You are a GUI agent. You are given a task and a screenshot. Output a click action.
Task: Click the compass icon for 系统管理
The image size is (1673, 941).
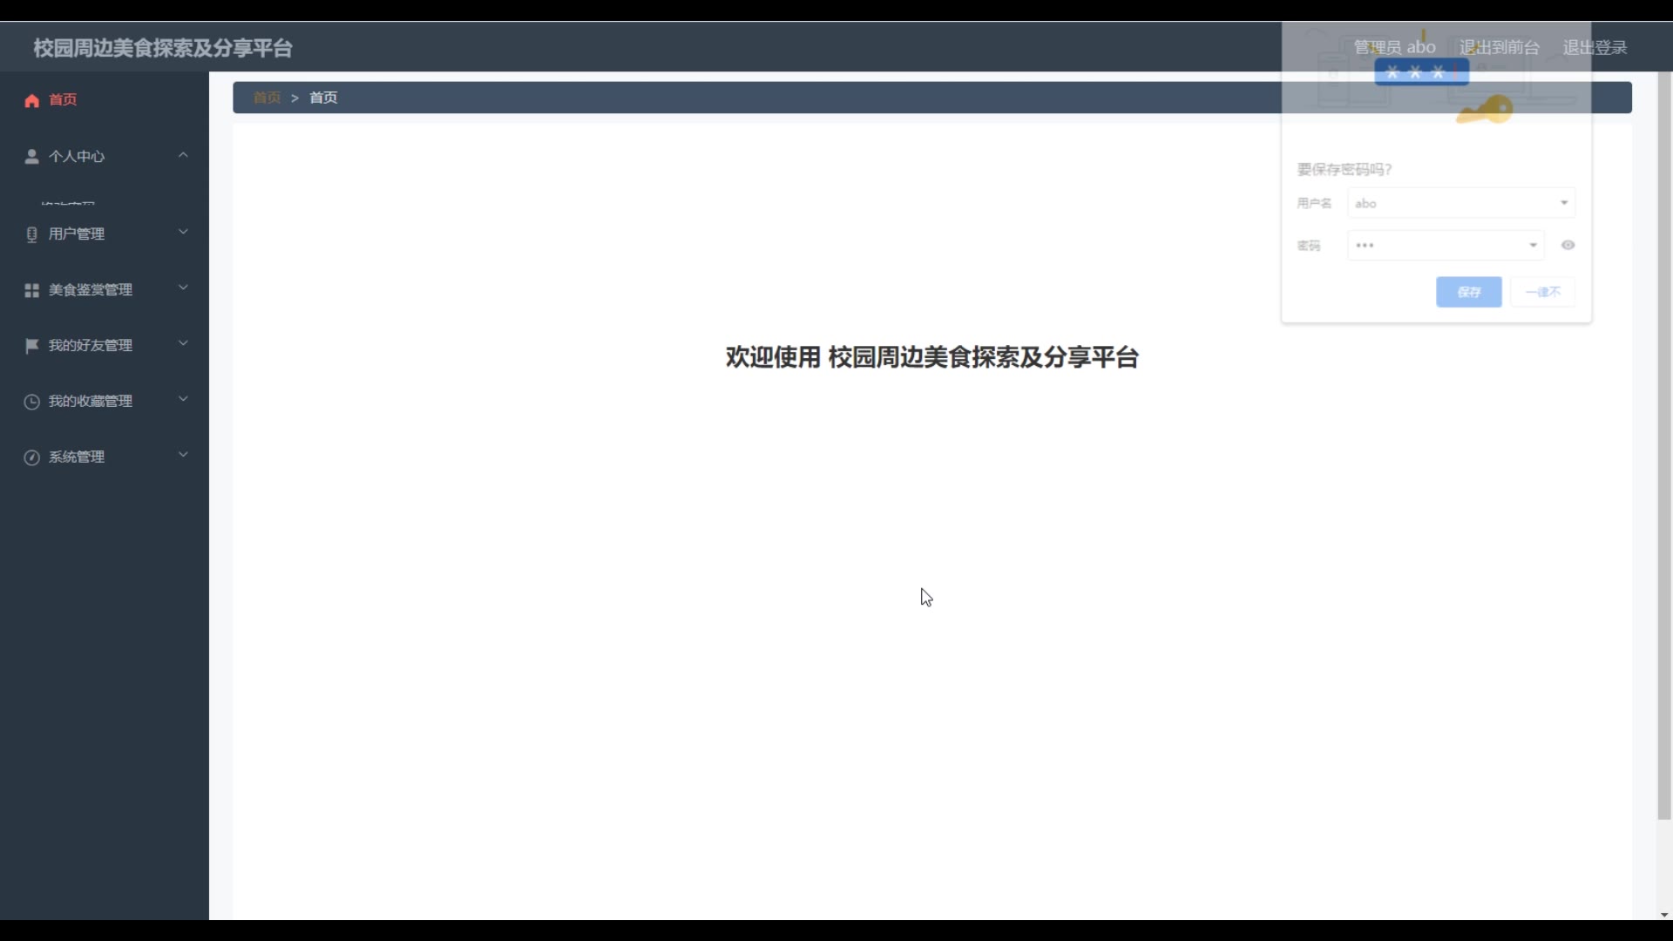tap(32, 457)
